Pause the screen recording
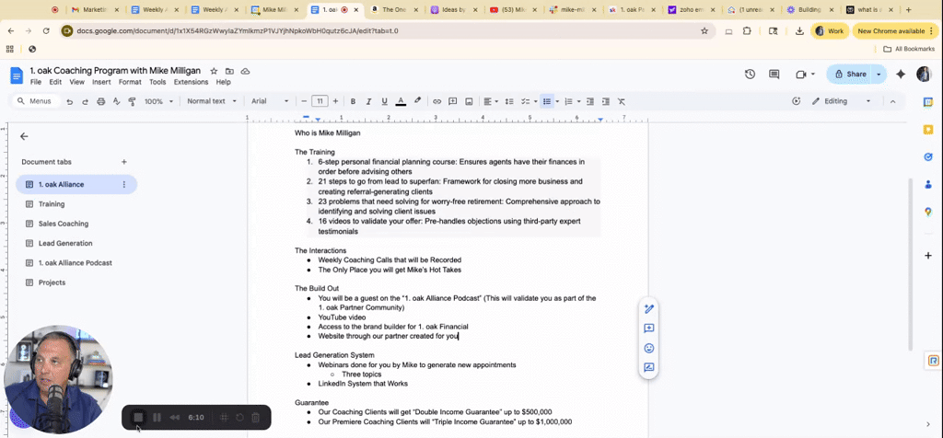943x438 pixels. pos(157,417)
